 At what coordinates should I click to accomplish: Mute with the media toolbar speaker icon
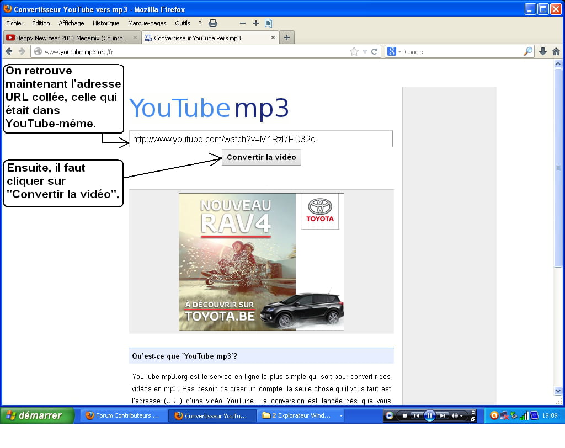[x=455, y=415]
